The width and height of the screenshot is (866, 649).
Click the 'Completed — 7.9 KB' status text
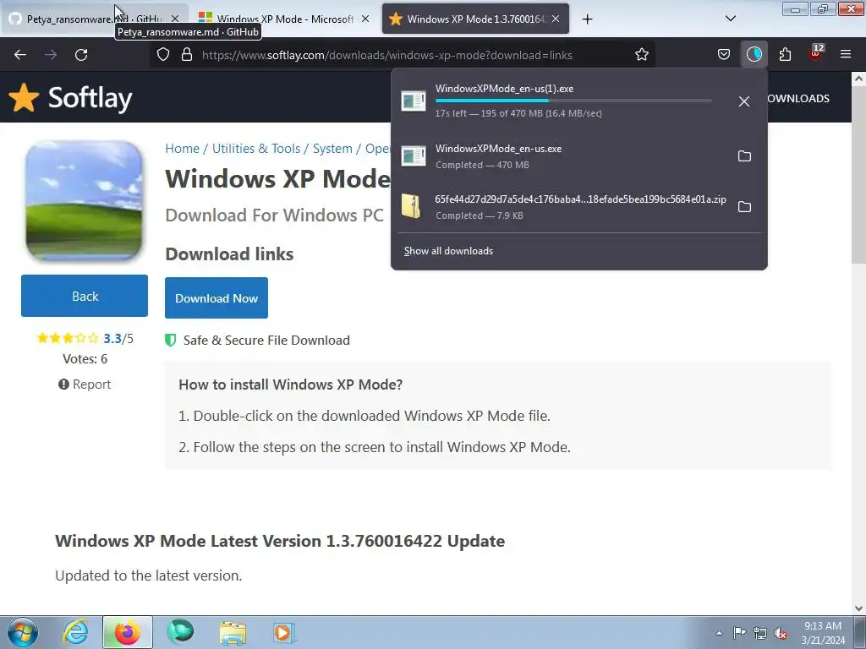pyautogui.click(x=479, y=215)
